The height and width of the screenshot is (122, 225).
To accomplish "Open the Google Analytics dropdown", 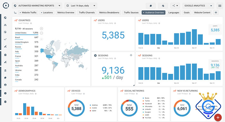I will [198, 6].
